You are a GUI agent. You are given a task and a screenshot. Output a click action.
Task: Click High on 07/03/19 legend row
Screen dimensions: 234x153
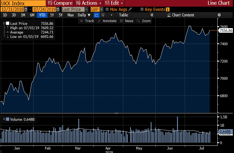coord(32,28)
